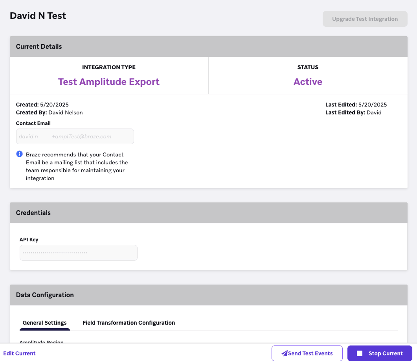417x362 pixels.
Task: Select the Test Amplitude Export integration type text
Action: (108, 81)
